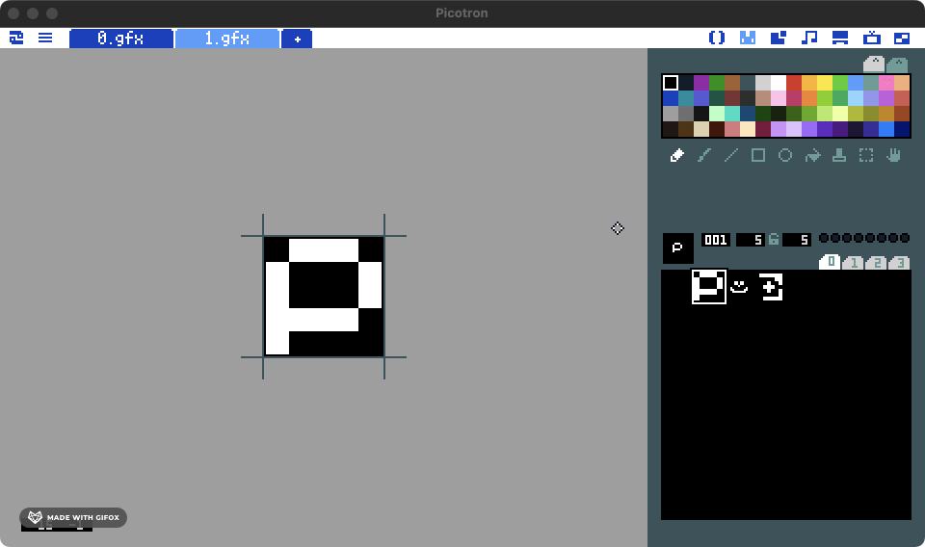Select the Pencil drawing tool
Image resolution: width=925 pixels, height=547 pixels.
(x=676, y=155)
